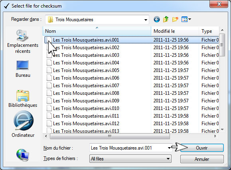Viewport: 231px width, 170px height.
Task: Click file icon of Les Trois Mousquetaires.avi.006
Action: [49, 78]
